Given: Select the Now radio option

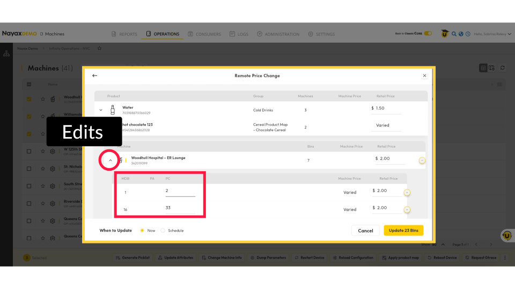Looking at the screenshot, I should click(142, 231).
